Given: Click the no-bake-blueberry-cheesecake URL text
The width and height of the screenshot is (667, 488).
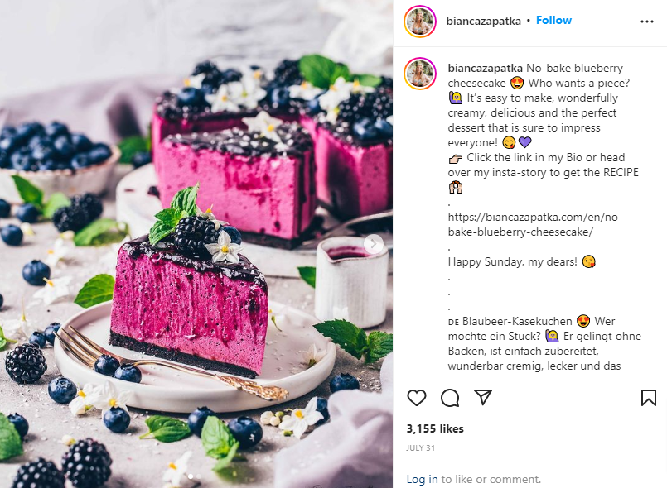Looking at the screenshot, I should 534,225.
